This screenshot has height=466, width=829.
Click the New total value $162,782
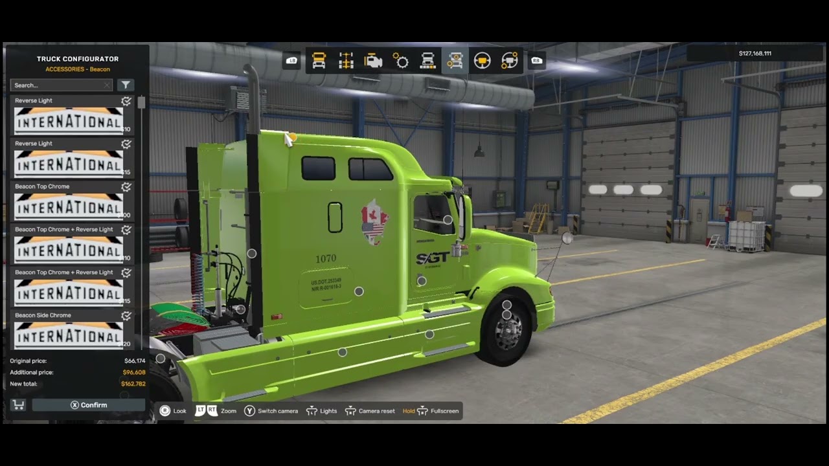133,384
